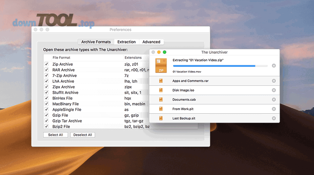Switch to the Archive Formats tab

[96, 42]
